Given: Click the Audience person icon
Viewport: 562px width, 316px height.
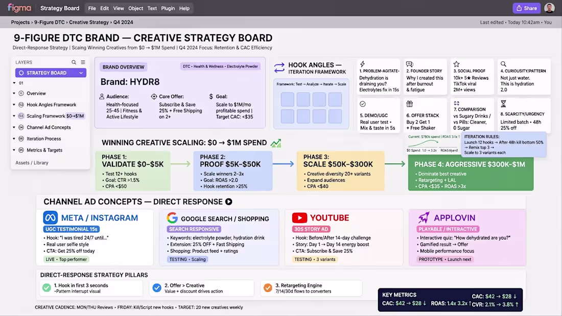Looking at the screenshot, I should pos(102,96).
